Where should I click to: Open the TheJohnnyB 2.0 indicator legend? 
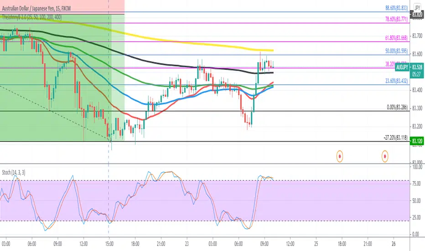32,17
